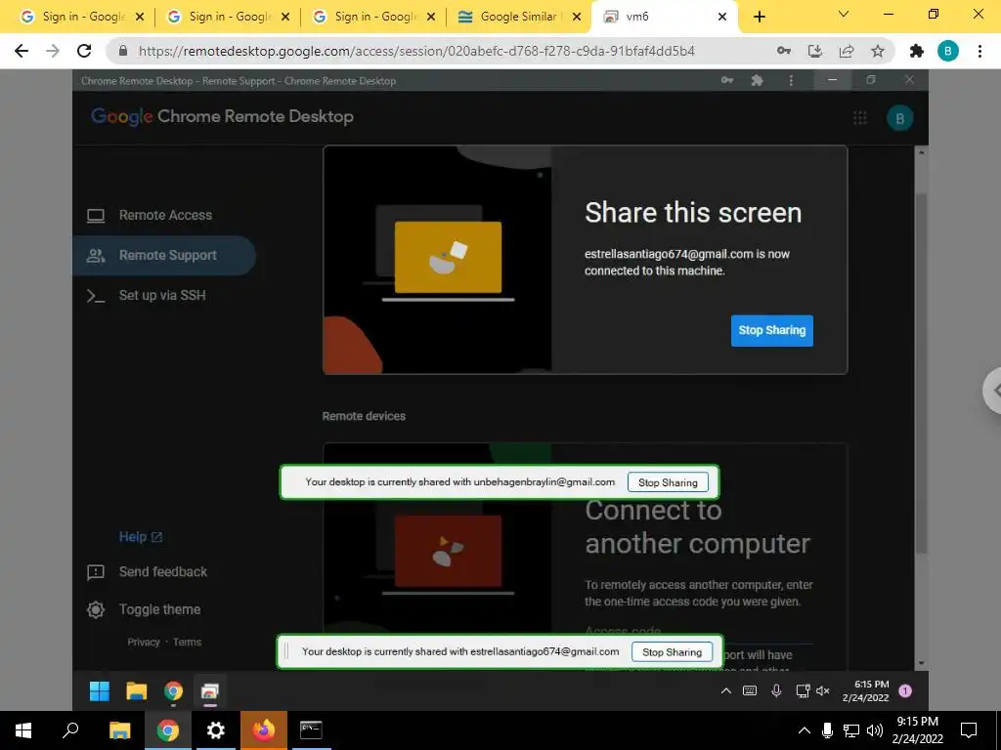1001x750 pixels.
Task: Open the Terms link
Action: (x=187, y=643)
